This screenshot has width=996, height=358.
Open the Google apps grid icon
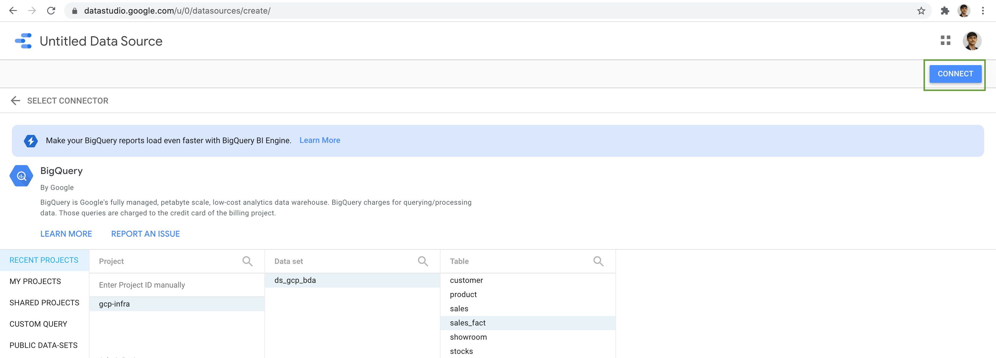tap(945, 41)
